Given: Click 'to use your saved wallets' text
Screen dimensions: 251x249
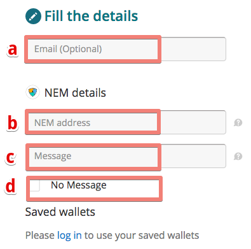Looking at the screenshot, I should (142, 235).
